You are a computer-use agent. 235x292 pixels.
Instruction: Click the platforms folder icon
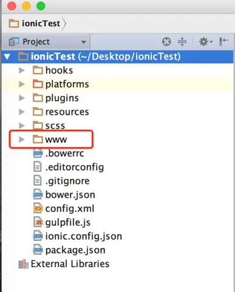pos(38,84)
